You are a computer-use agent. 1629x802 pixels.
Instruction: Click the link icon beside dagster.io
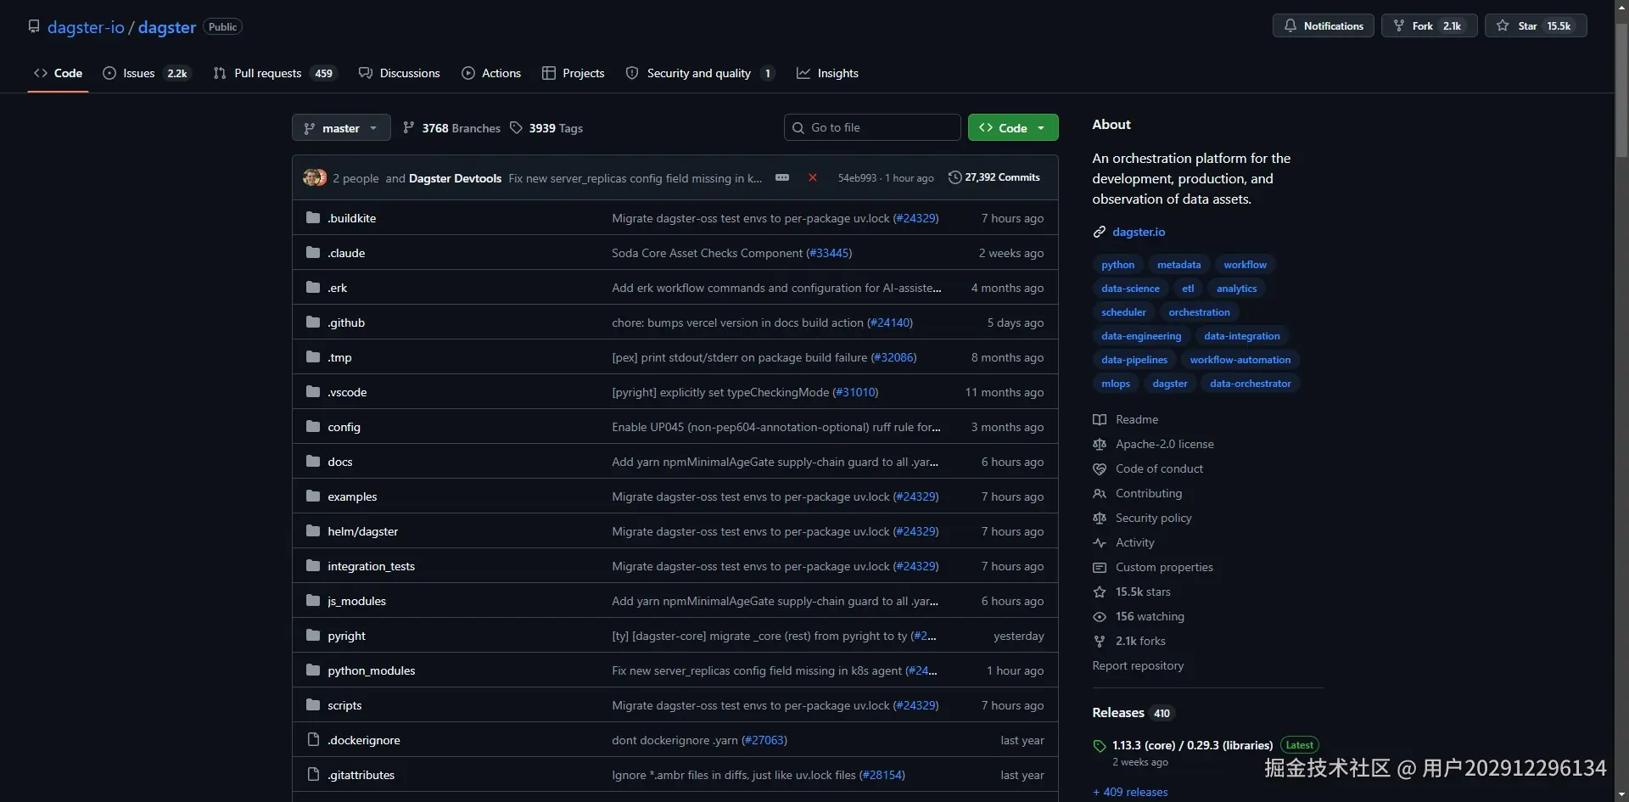[1100, 232]
